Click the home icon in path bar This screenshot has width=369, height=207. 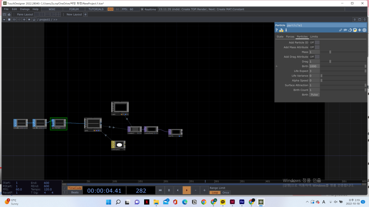coord(34,19)
